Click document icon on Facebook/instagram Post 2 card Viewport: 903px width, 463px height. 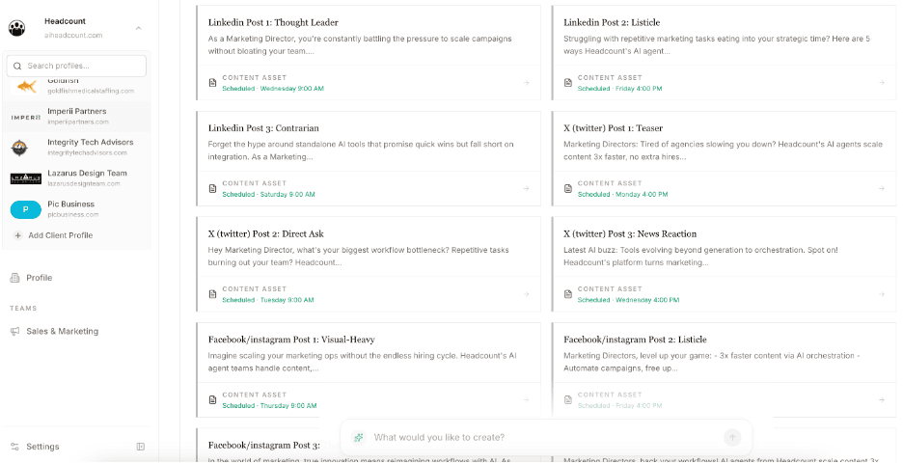(568, 399)
